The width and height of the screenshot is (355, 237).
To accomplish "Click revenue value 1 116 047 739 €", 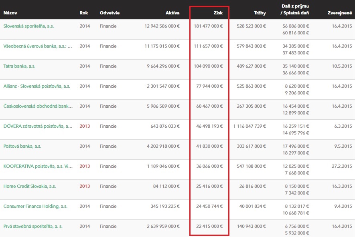I will (250, 126).
